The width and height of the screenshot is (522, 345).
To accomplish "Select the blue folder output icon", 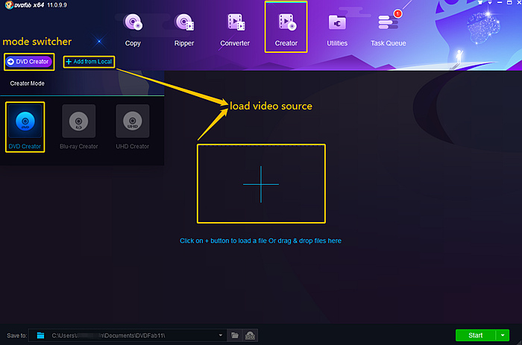I will pyautogui.click(x=40, y=335).
